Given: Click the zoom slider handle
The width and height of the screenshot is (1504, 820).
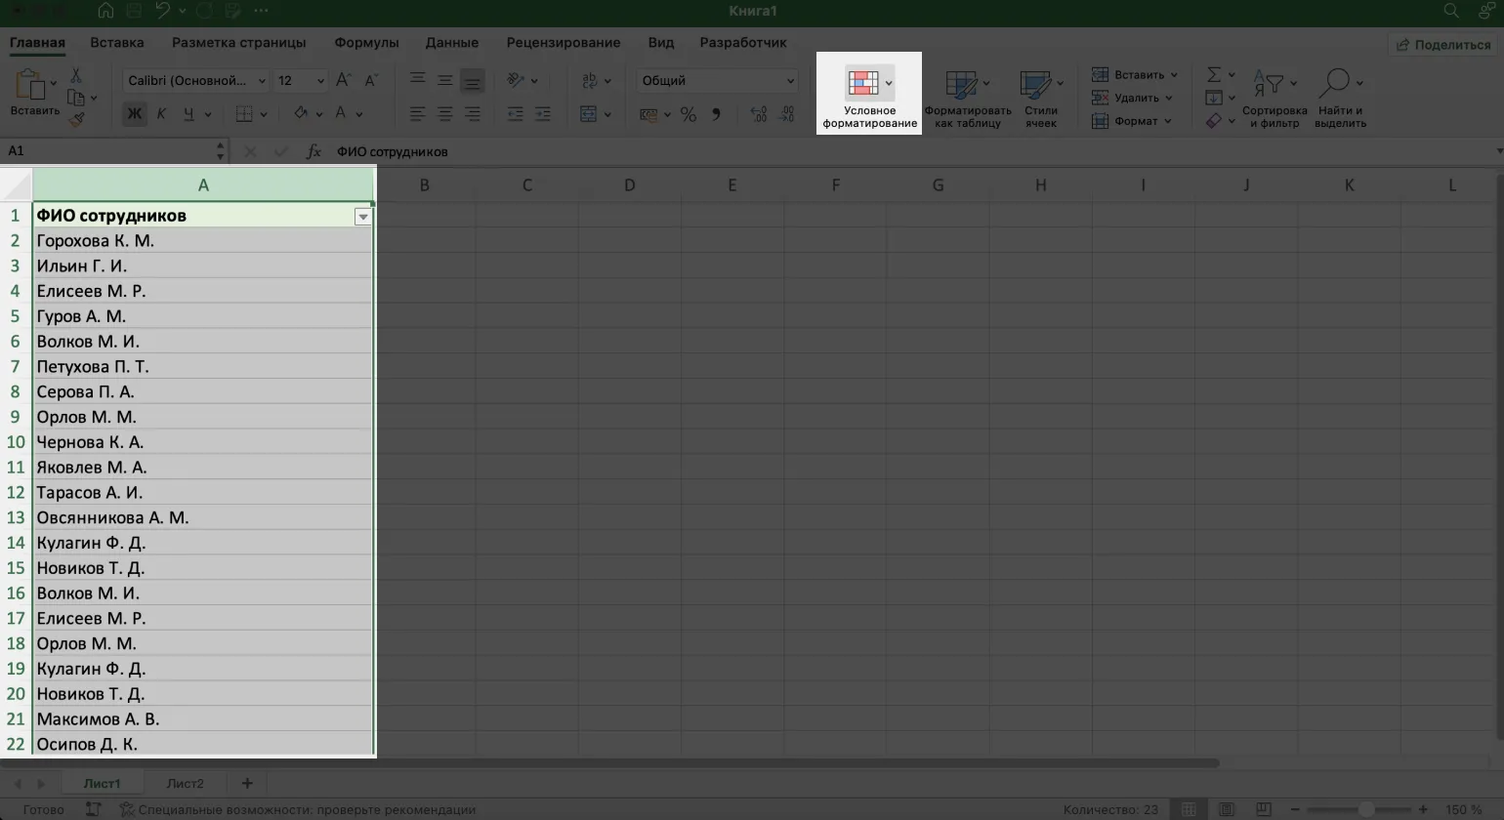Looking at the screenshot, I should click(1366, 809).
